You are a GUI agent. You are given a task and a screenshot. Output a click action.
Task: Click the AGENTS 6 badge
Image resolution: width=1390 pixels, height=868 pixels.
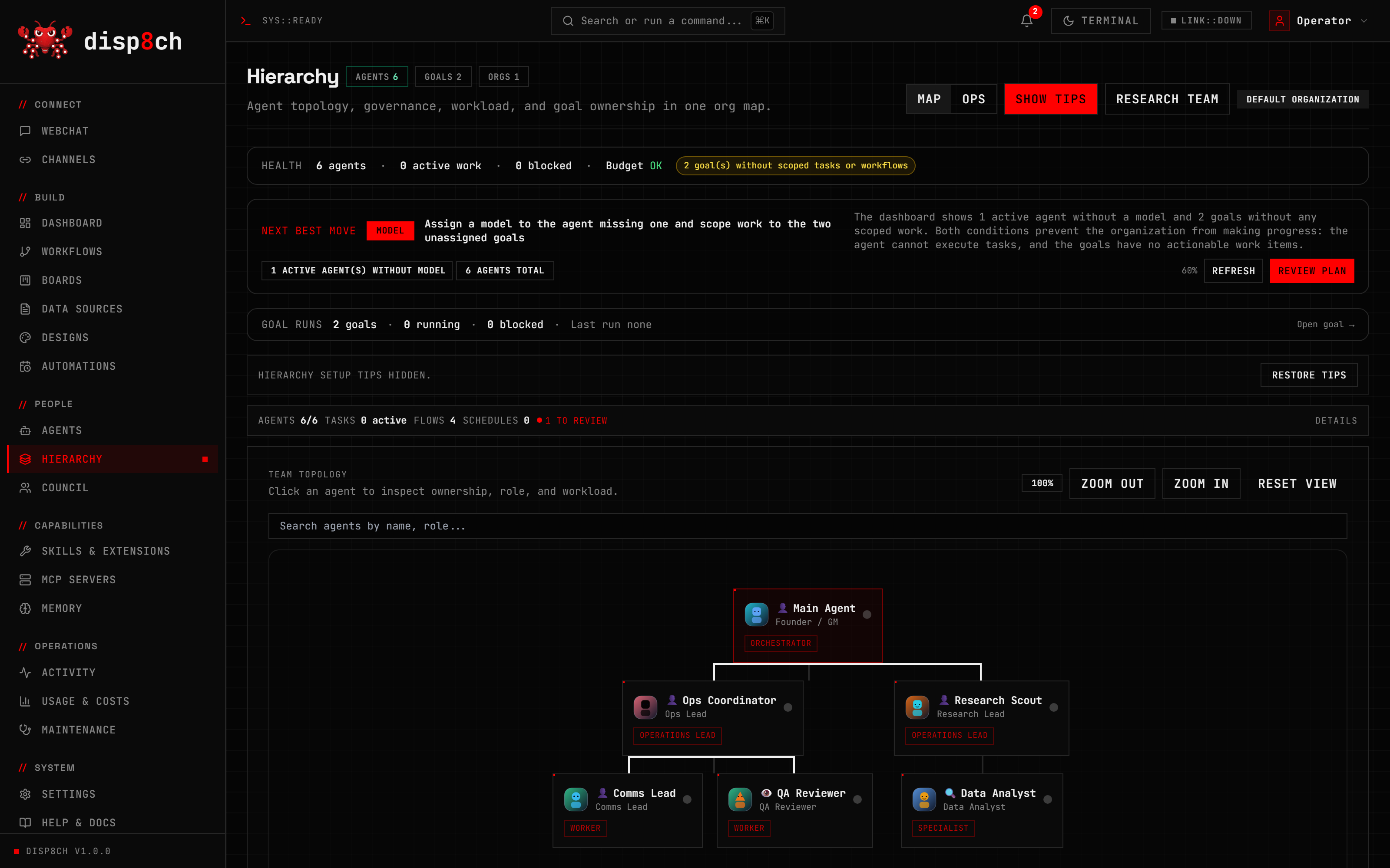(377, 76)
